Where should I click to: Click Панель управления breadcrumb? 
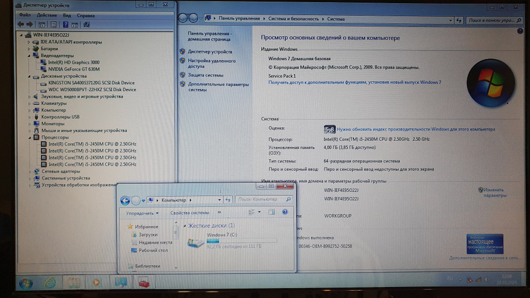pos(239,19)
